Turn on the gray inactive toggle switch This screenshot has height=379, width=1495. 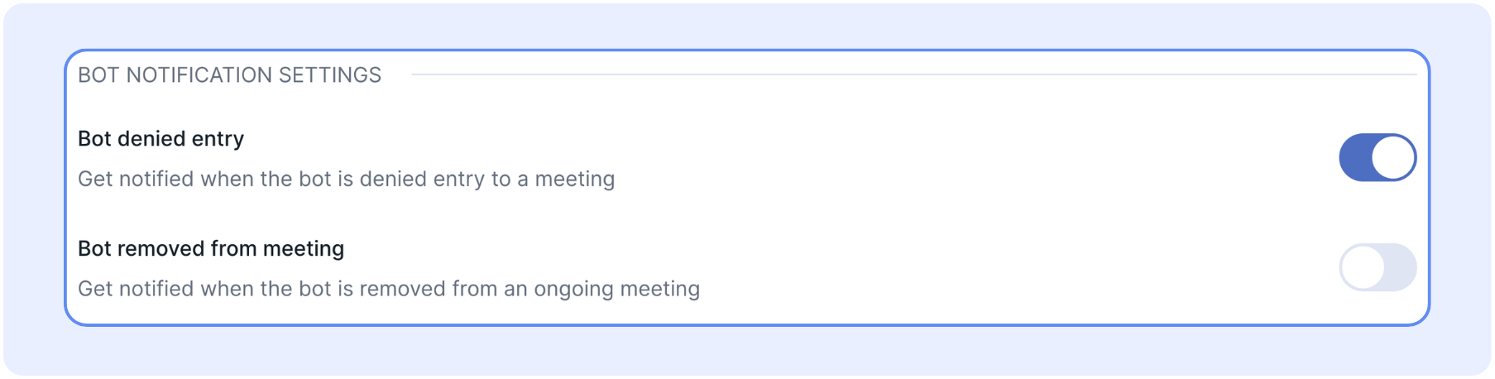(1377, 267)
